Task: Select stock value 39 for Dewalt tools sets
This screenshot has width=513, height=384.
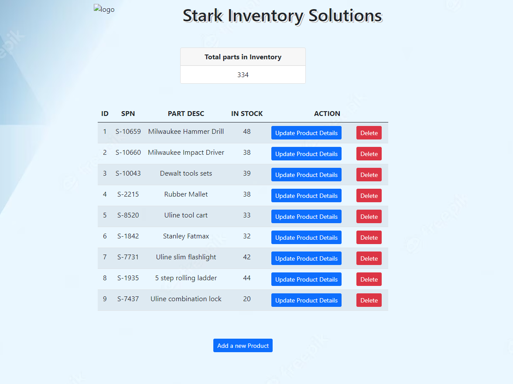Action: pos(247,173)
